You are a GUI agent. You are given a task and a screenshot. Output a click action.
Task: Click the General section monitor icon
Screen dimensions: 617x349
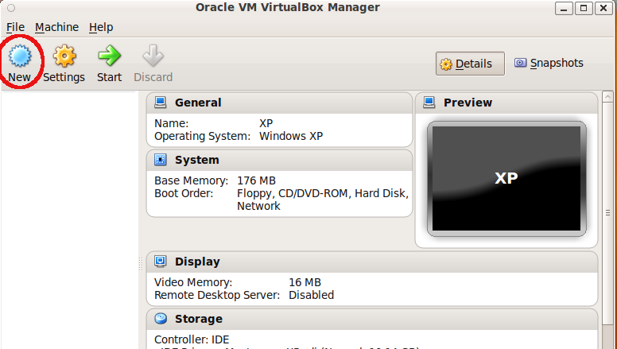pyautogui.click(x=161, y=103)
